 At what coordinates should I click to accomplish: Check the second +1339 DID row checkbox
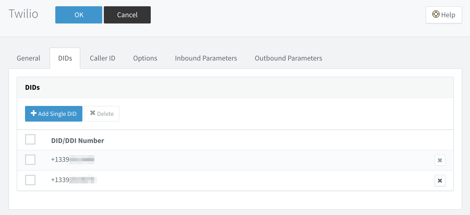pos(30,180)
